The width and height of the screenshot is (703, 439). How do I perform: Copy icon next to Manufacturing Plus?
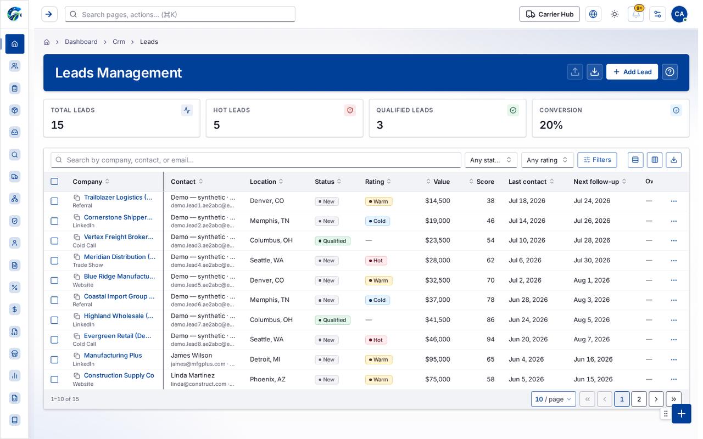coord(77,356)
